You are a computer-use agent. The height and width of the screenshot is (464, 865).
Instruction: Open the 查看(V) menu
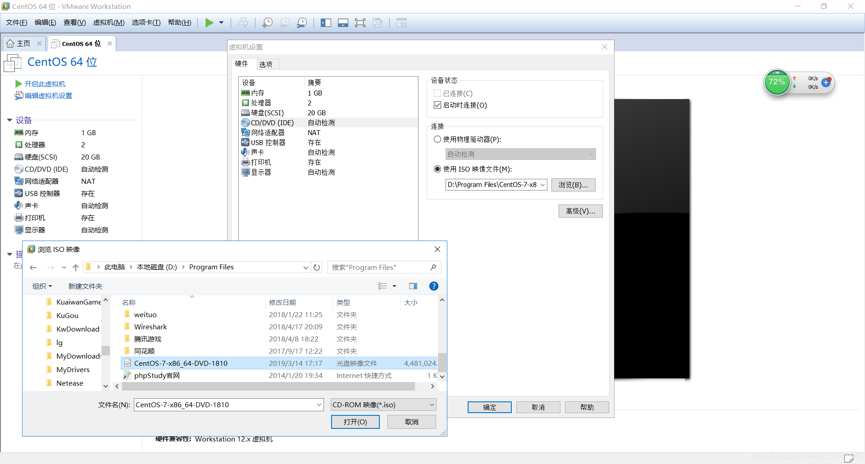point(74,23)
